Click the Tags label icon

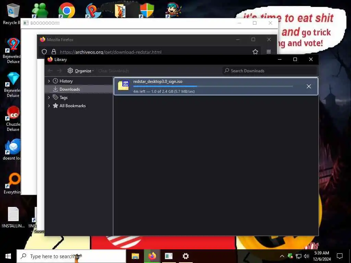coord(55,97)
